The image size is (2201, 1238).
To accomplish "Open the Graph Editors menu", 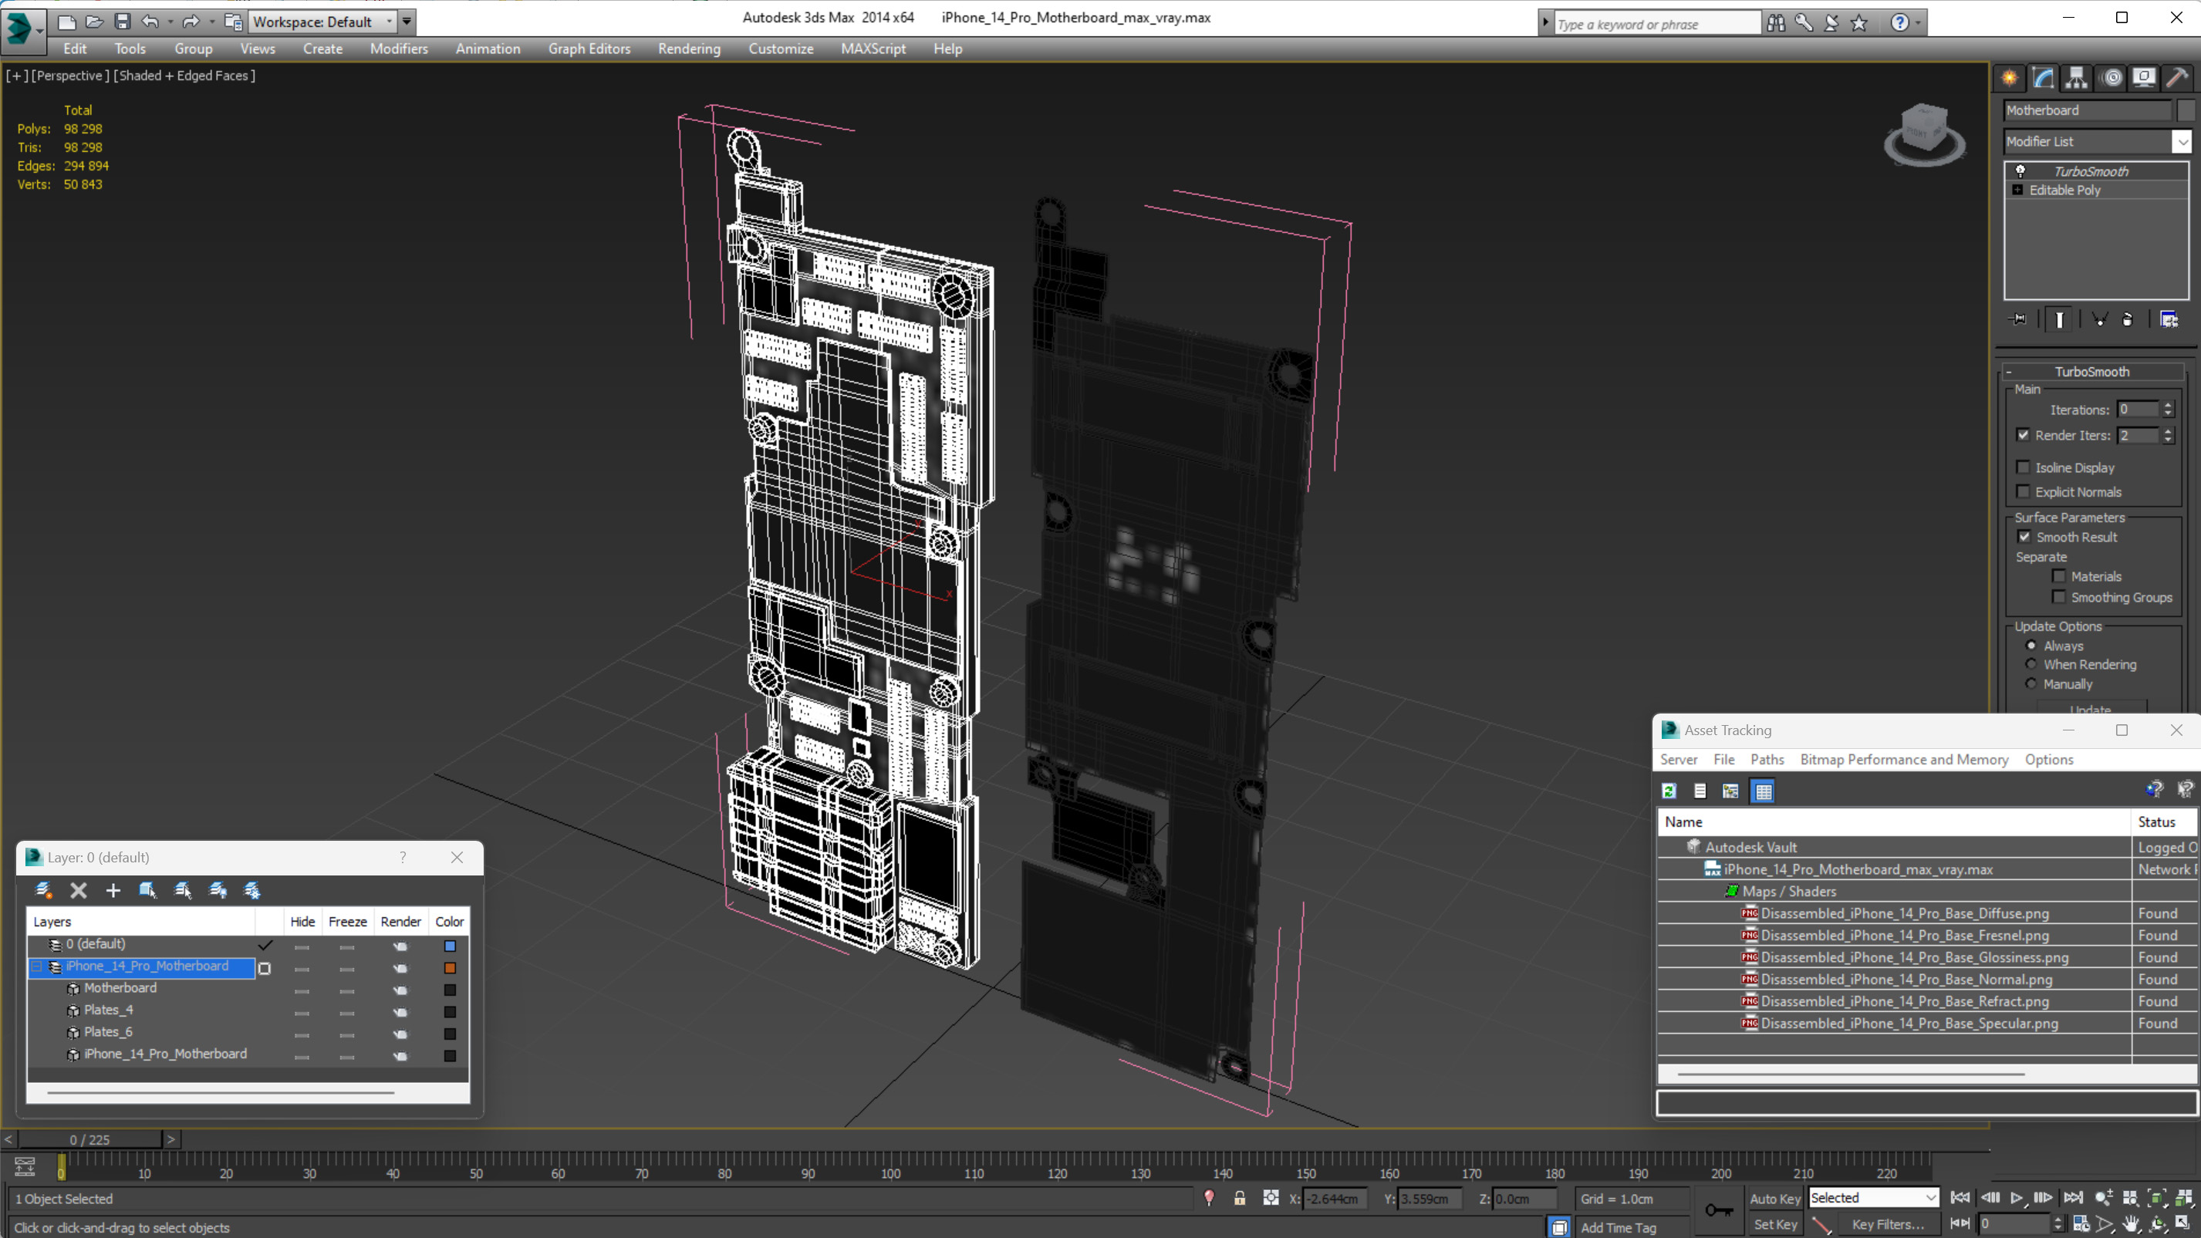I will coord(589,49).
